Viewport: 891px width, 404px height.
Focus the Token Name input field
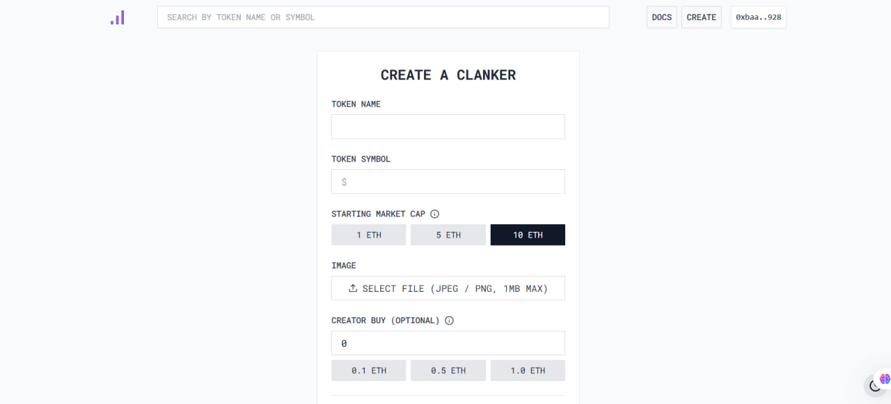[x=448, y=127]
